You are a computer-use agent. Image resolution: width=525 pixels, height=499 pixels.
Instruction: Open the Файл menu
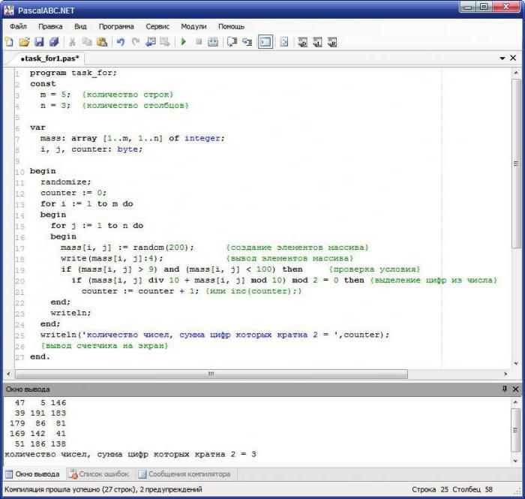(x=18, y=26)
